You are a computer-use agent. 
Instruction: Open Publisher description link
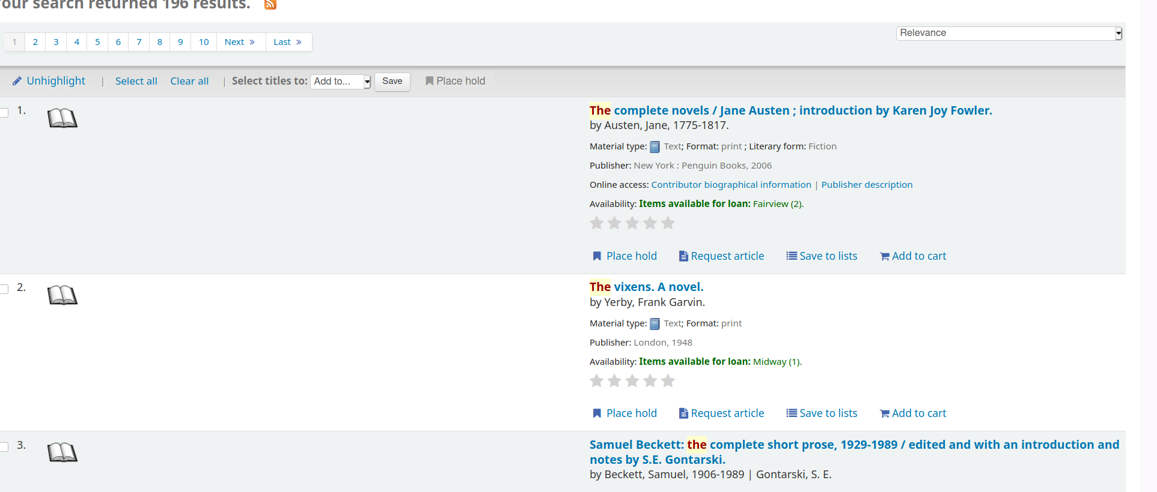tap(867, 185)
